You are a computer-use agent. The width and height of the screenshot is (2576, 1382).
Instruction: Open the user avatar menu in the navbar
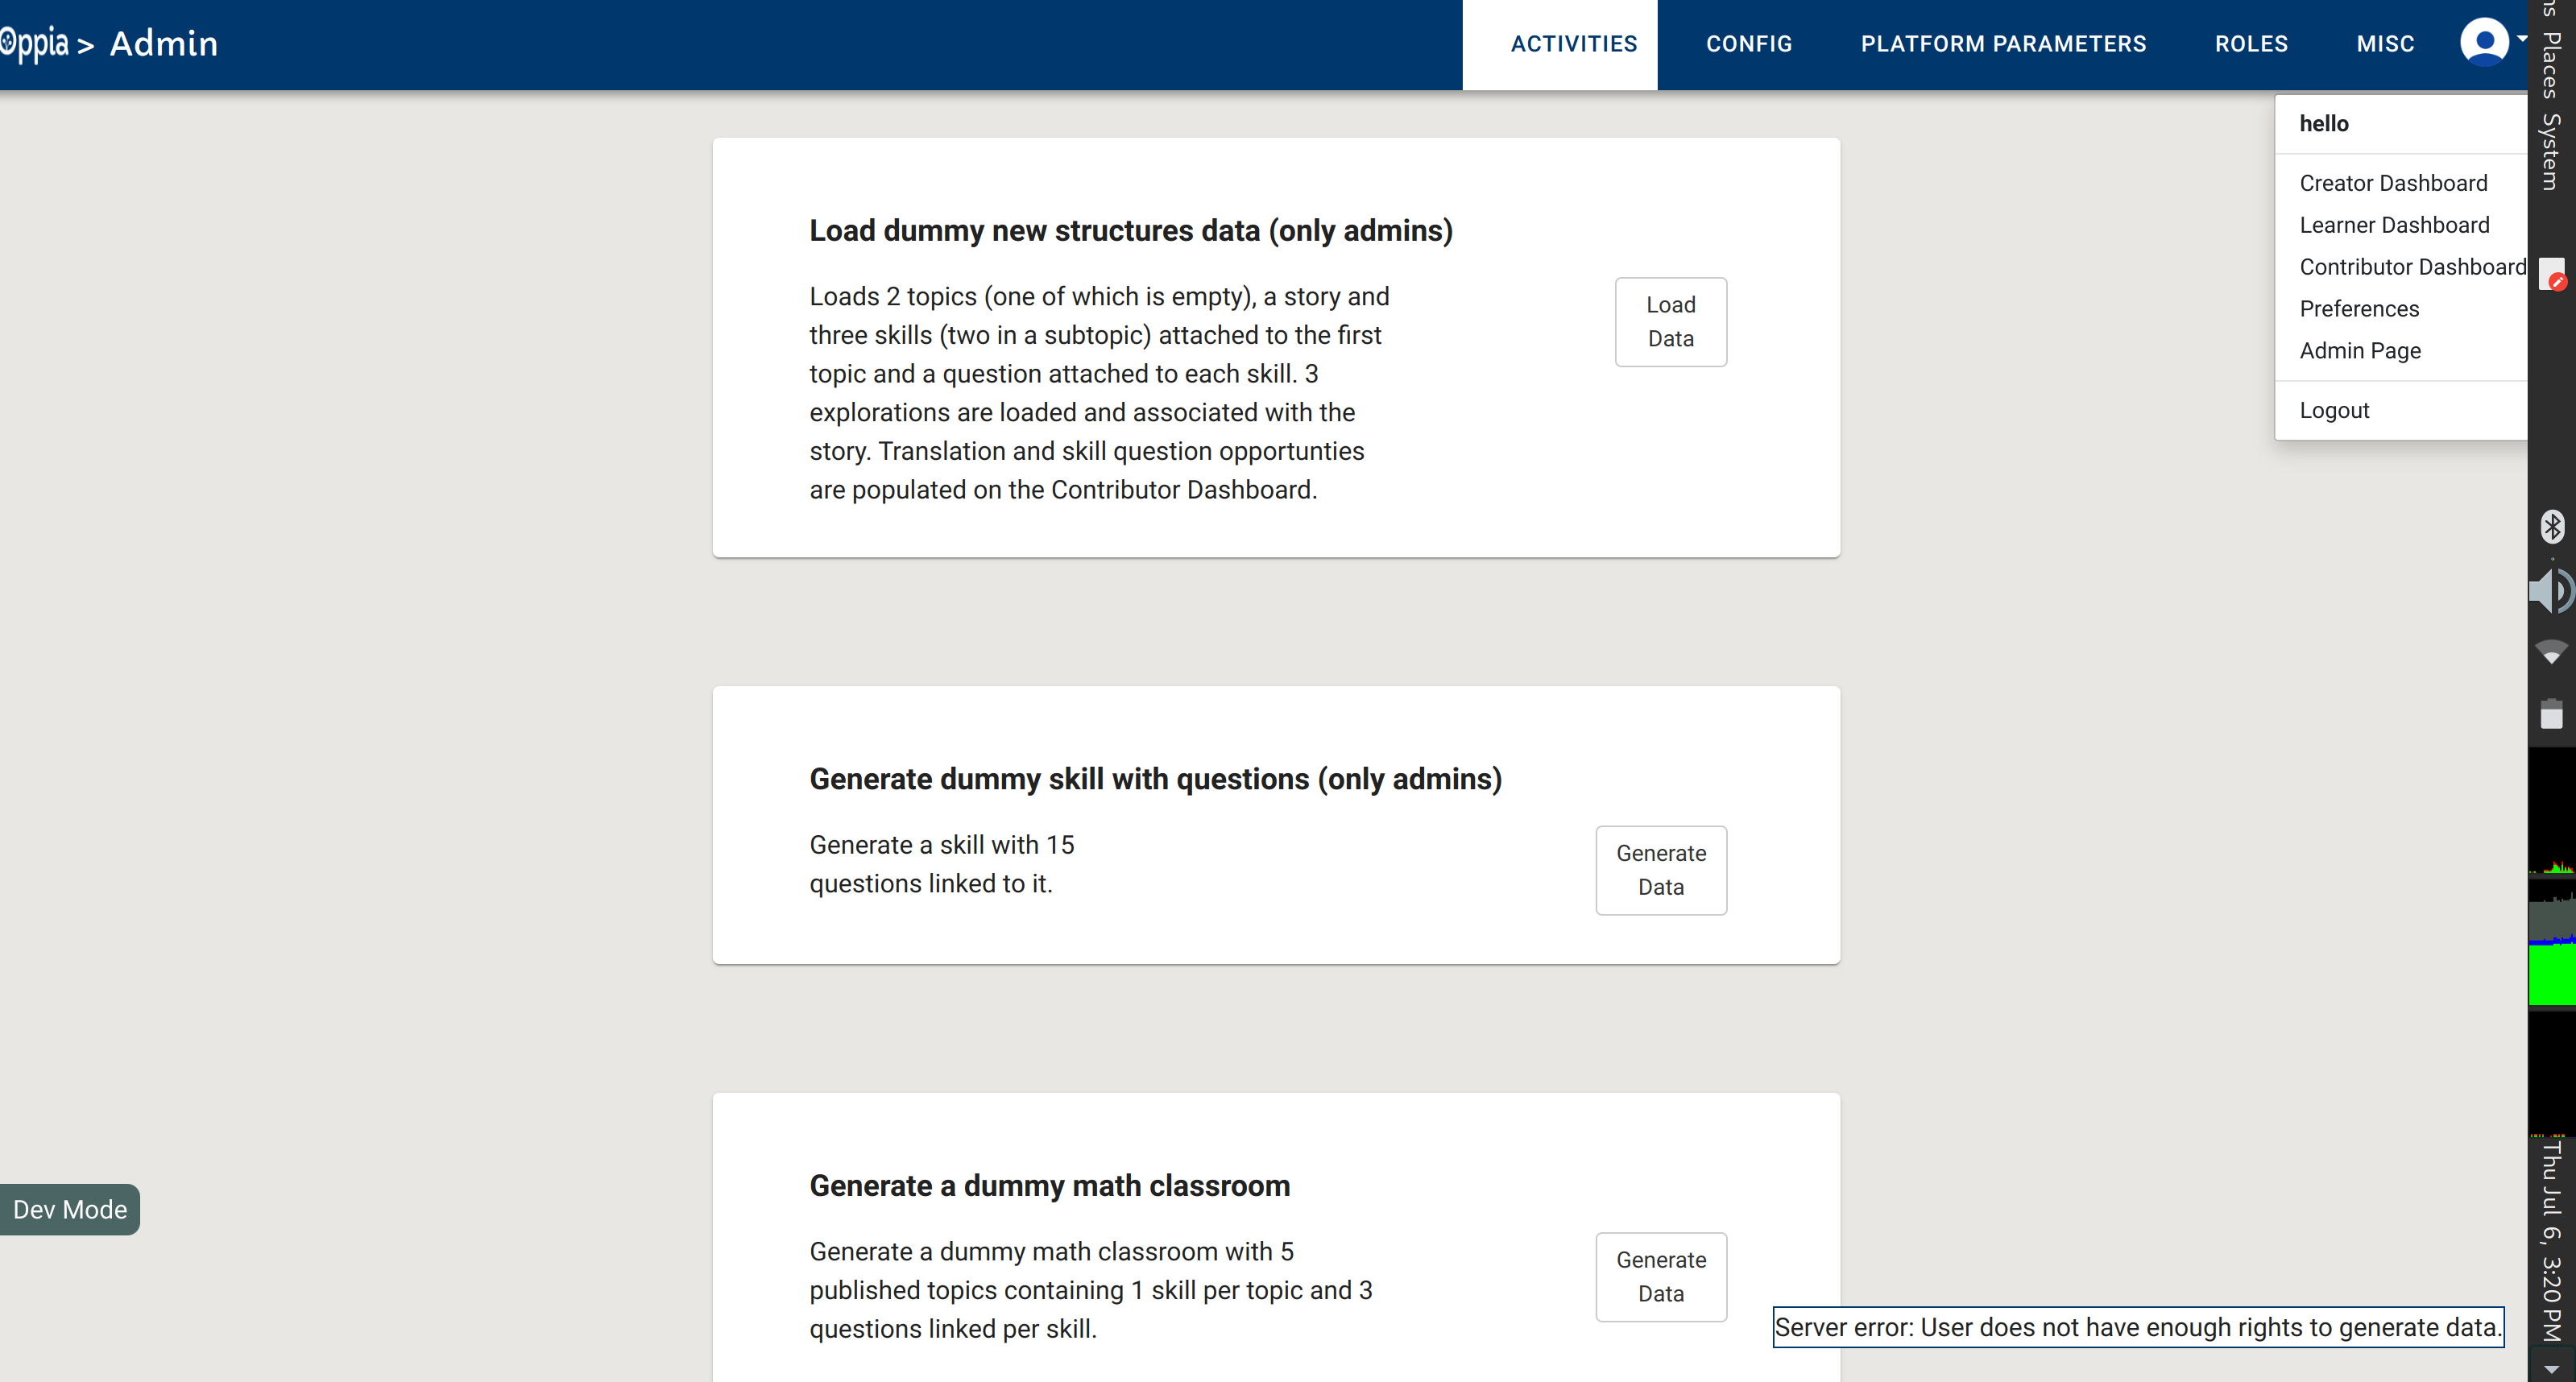pos(2483,42)
